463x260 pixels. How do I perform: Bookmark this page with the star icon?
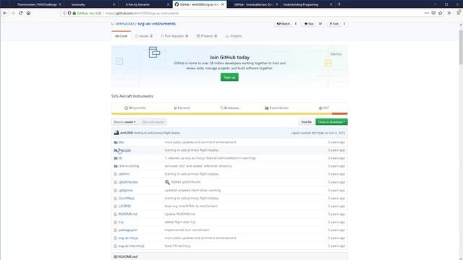tap(441, 13)
